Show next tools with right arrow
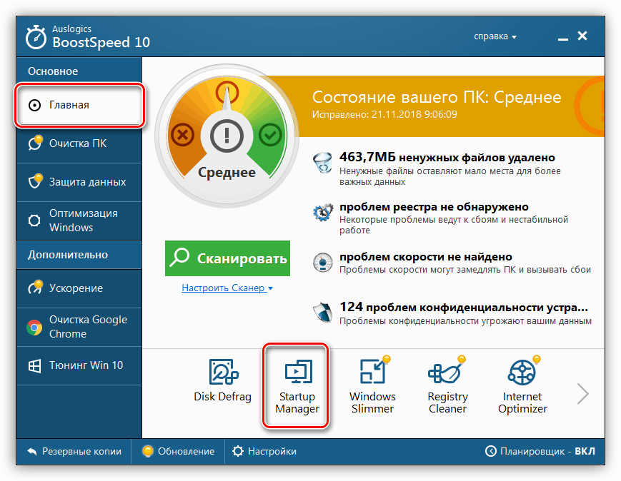621x481 pixels. (583, 394)
